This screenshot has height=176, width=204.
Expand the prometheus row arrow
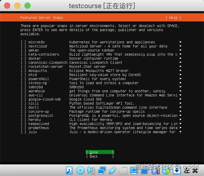[181, 128]
